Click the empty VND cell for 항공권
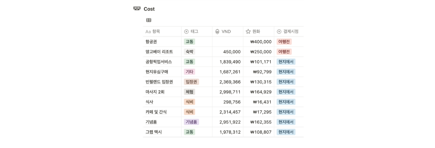 pos(228,42)
